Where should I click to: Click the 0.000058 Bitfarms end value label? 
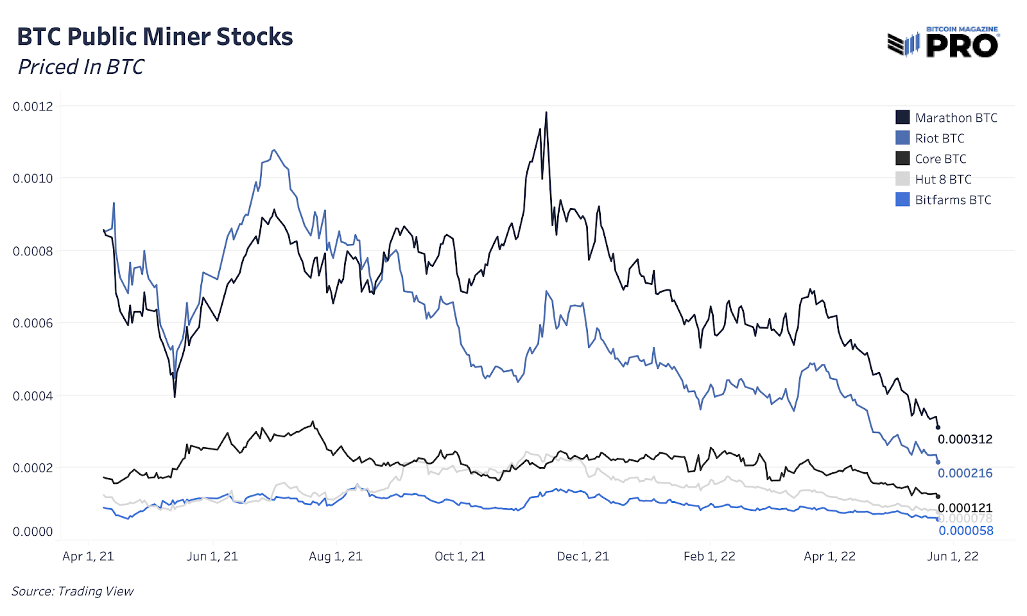tap(966, 531)
